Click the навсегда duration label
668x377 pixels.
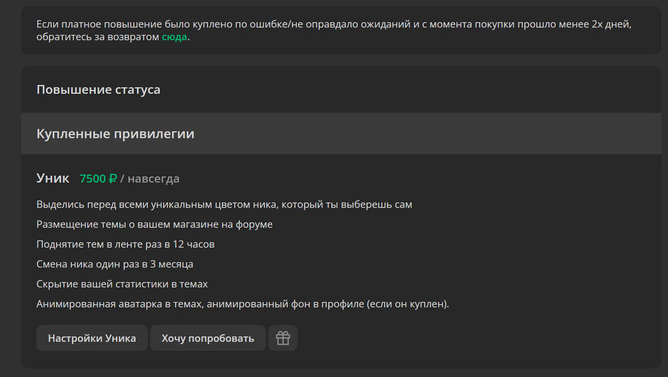[x=153, y=178]
